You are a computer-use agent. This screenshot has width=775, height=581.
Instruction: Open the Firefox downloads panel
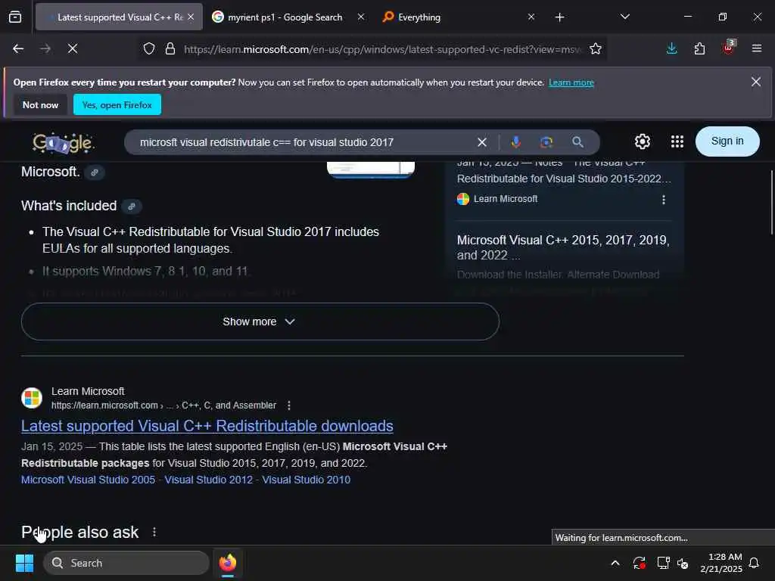click(672, 48)
